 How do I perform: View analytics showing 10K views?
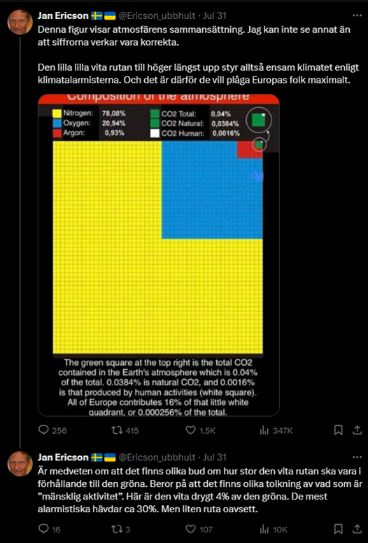tap(274, 529)
